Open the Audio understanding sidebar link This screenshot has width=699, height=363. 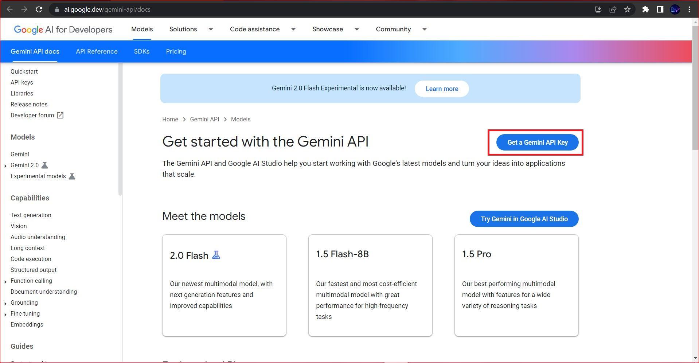tap(38, 237)
